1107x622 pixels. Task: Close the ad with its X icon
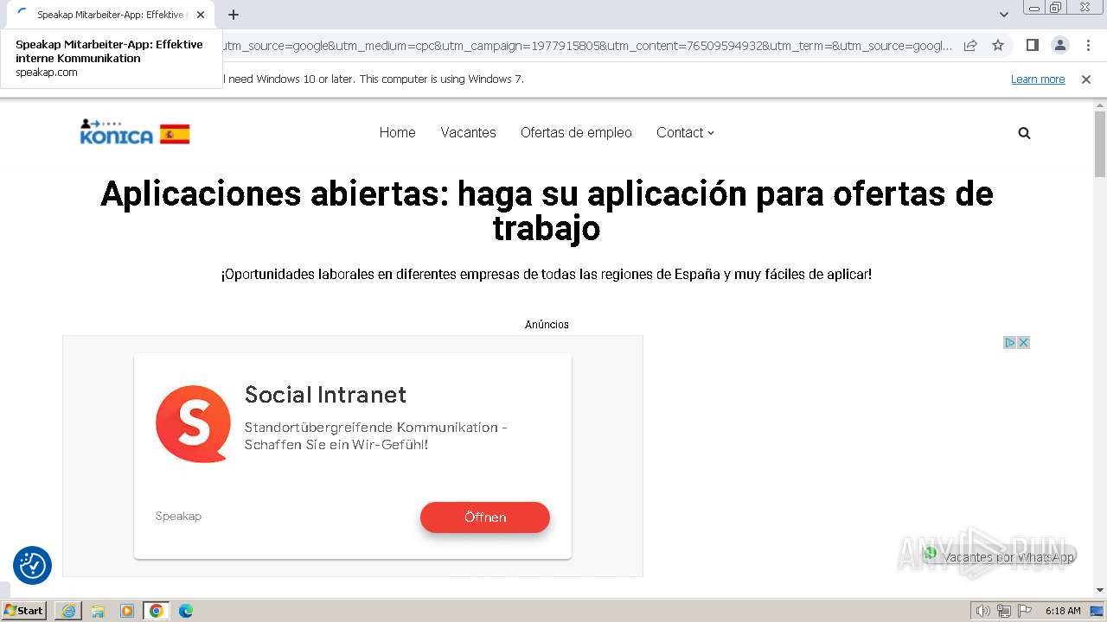click(x=1023, y=343)
